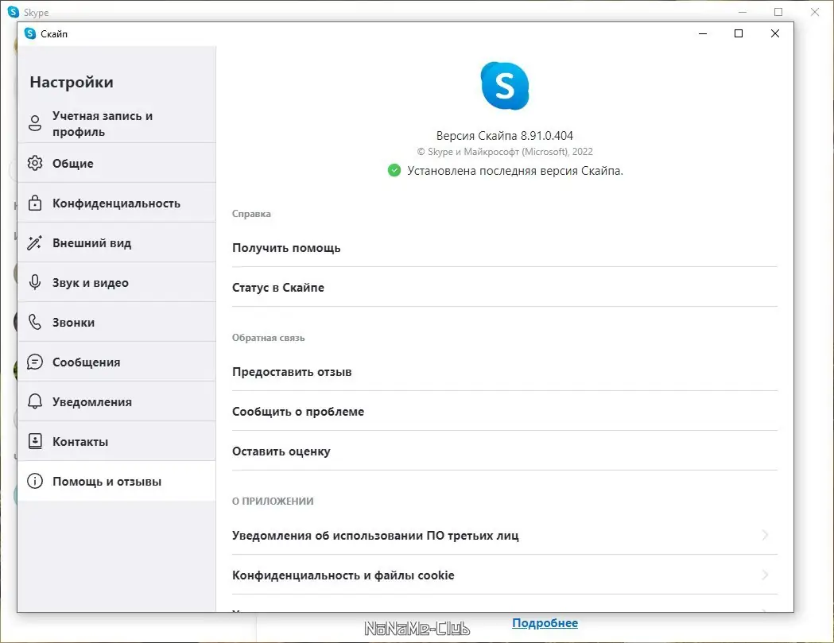Go to Звук и видео settings
The height and width of the screenshot is (643, 834).
tap(117, 282)
